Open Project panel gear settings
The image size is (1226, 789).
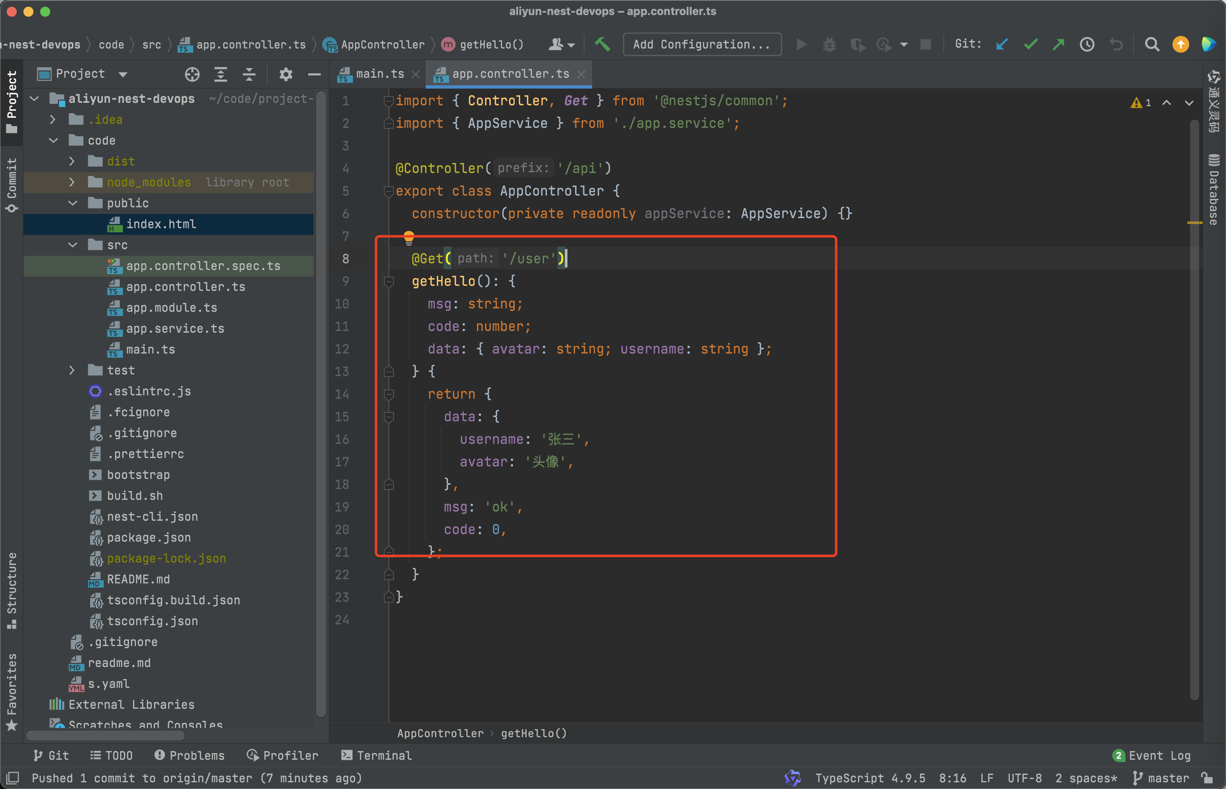tap(286, 74)
